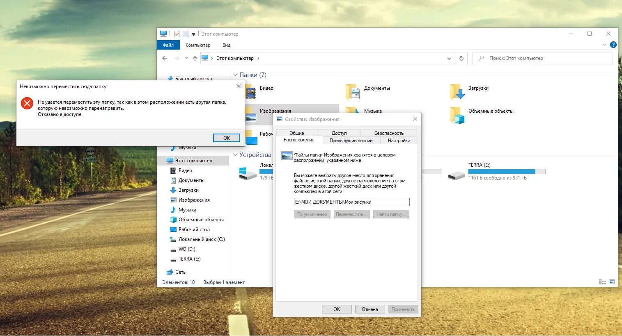Click the location path input field
The width and height of the screenshot is (622, 336).
(x=352, y=202)
